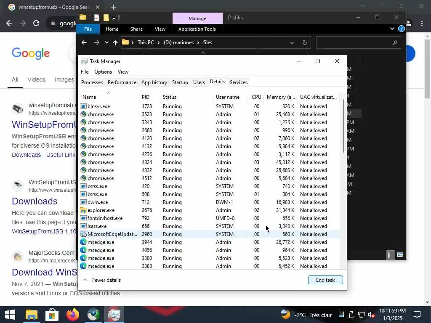Open the Processes tab in Task Manager
The width and height of the screenshot is (431, 323).
click(x=92, y=82)
